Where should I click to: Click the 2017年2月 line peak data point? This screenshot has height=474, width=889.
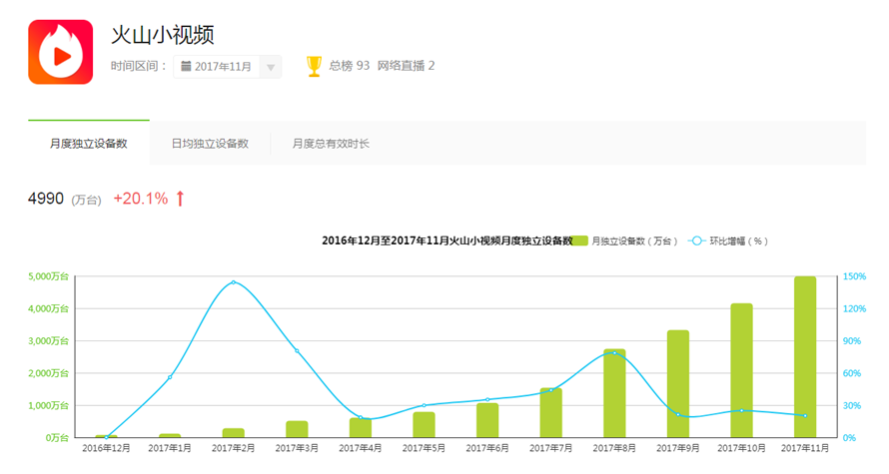pos(234,282)
